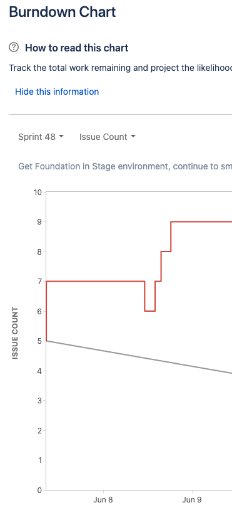
Task: Click the red line's dip at 6 issues
Action: (150, 311)
